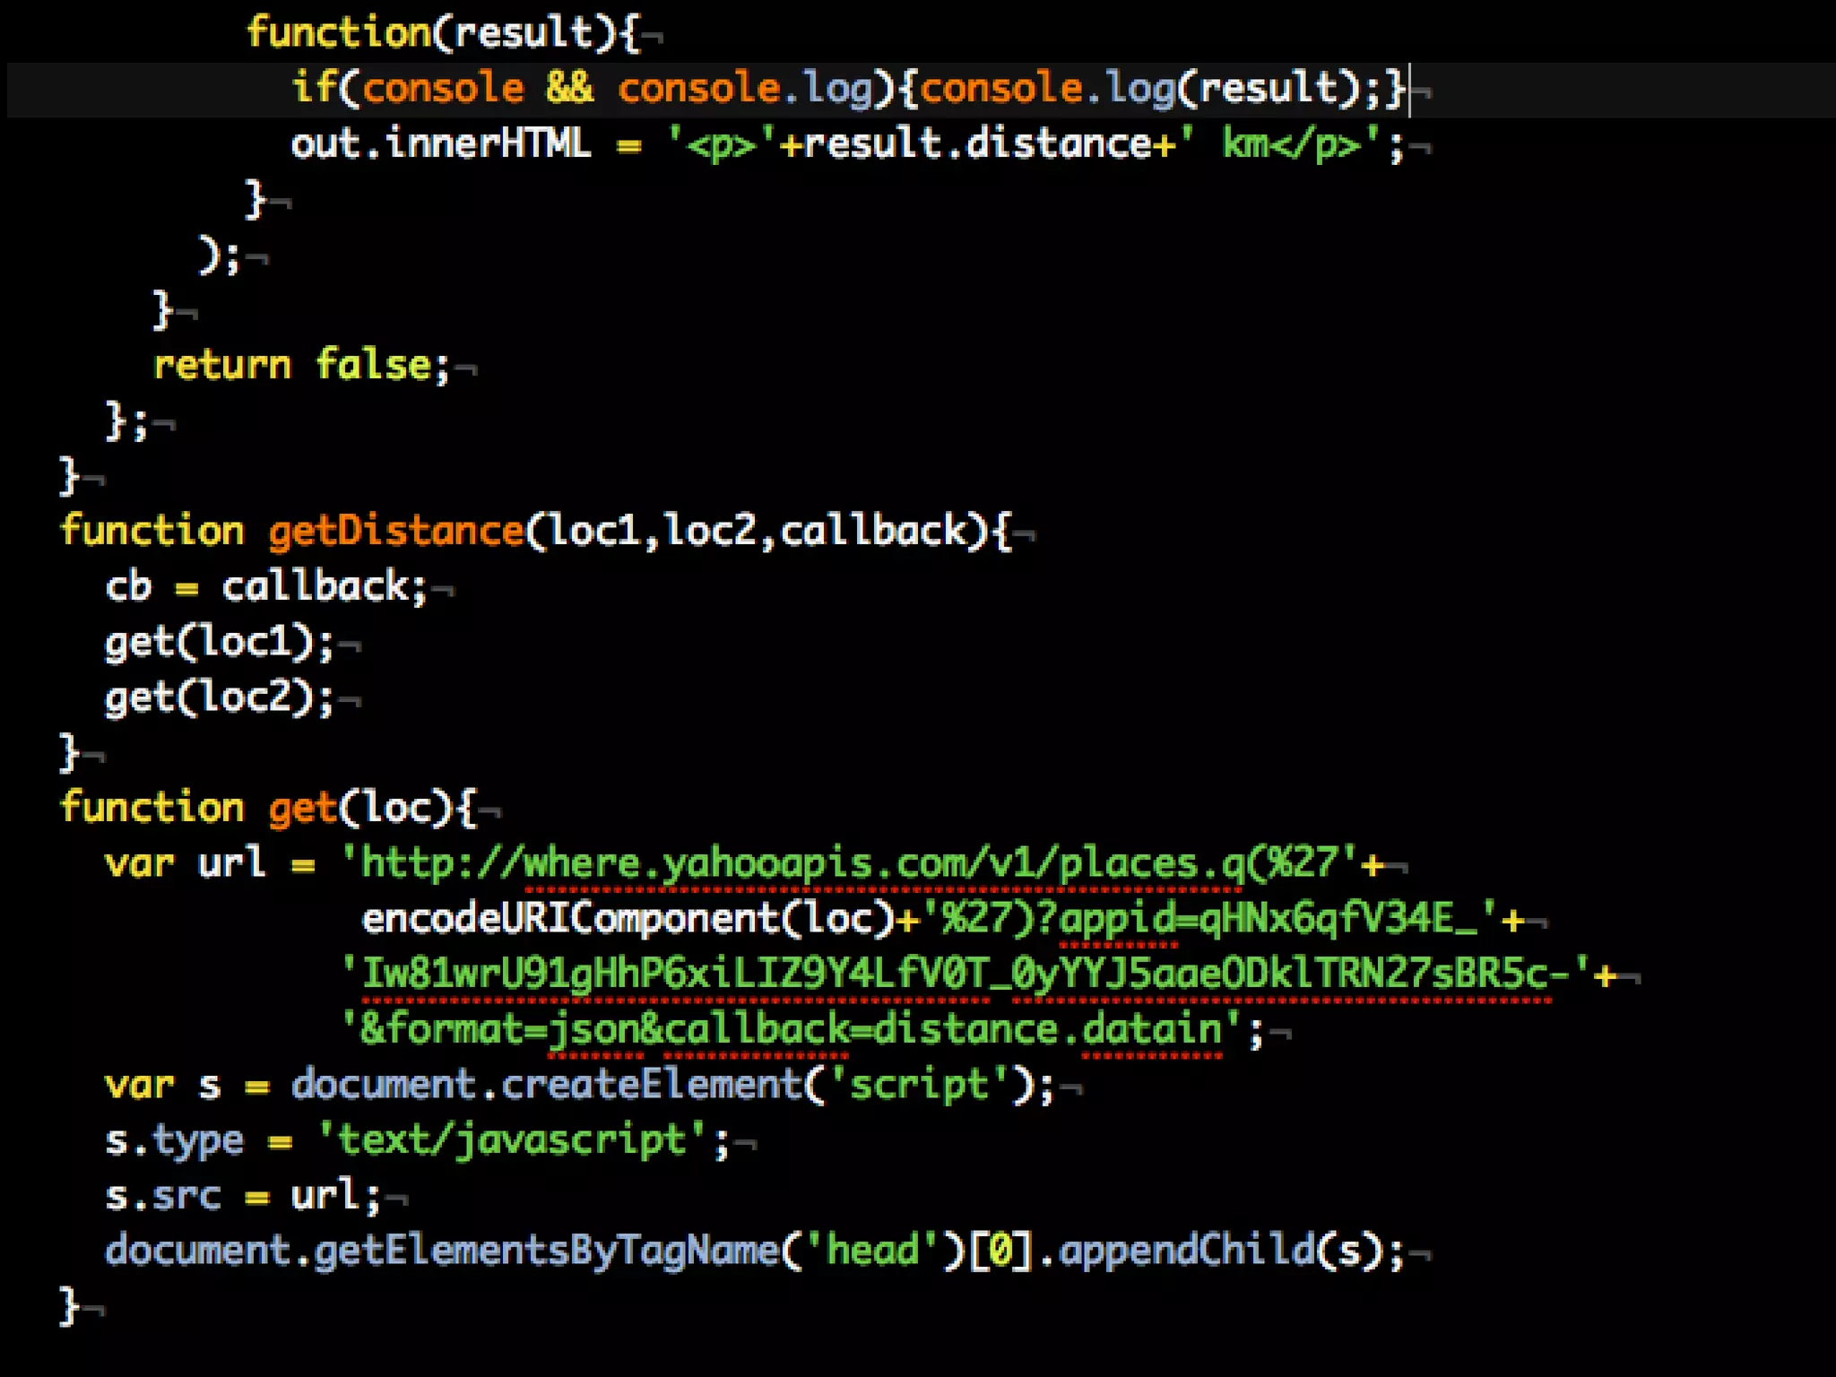Image resolution: width=1836 pixels, height=1377 pixels.
Task: Click the 'function get(loc){' declaration
Action: tap(267, 809)
